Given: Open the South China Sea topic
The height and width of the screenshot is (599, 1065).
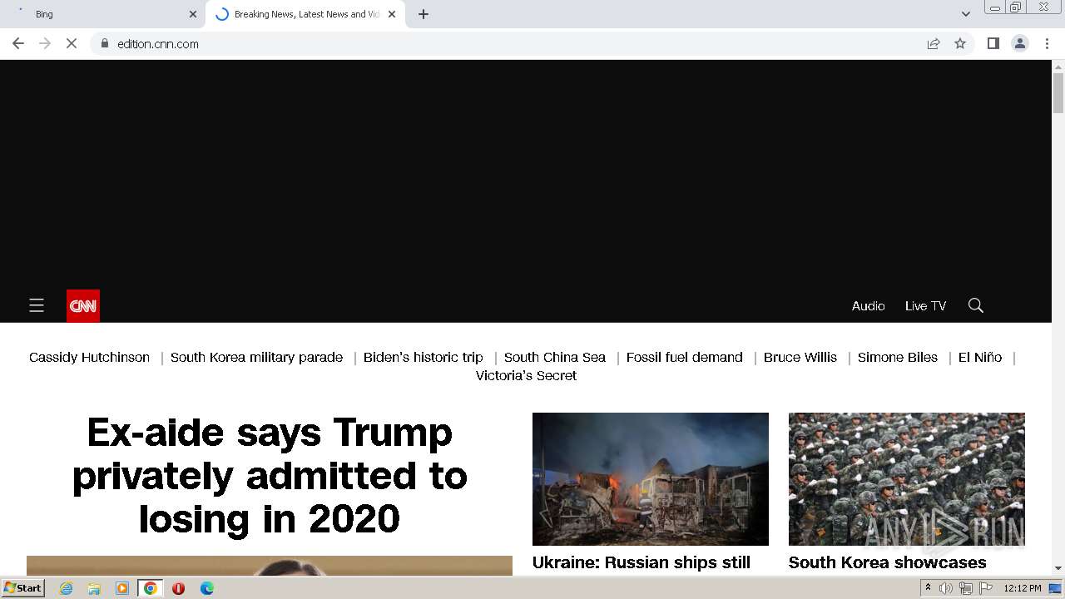Looking at the screenshot, I should [554, 357].
